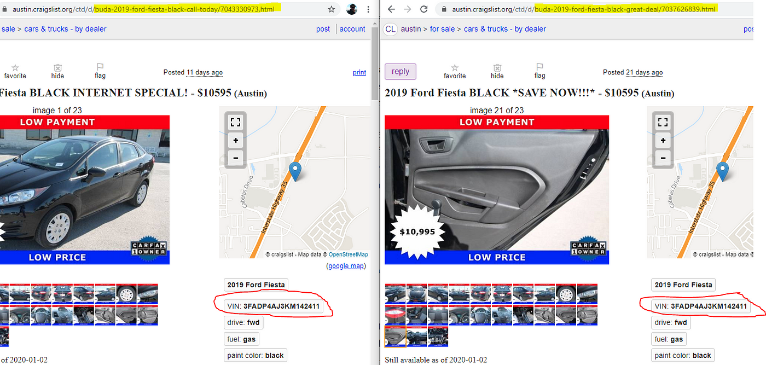This screenshot has width=766, height=365.
Task: Click the main door panel photo in right window
Action: tap(497, 190)
